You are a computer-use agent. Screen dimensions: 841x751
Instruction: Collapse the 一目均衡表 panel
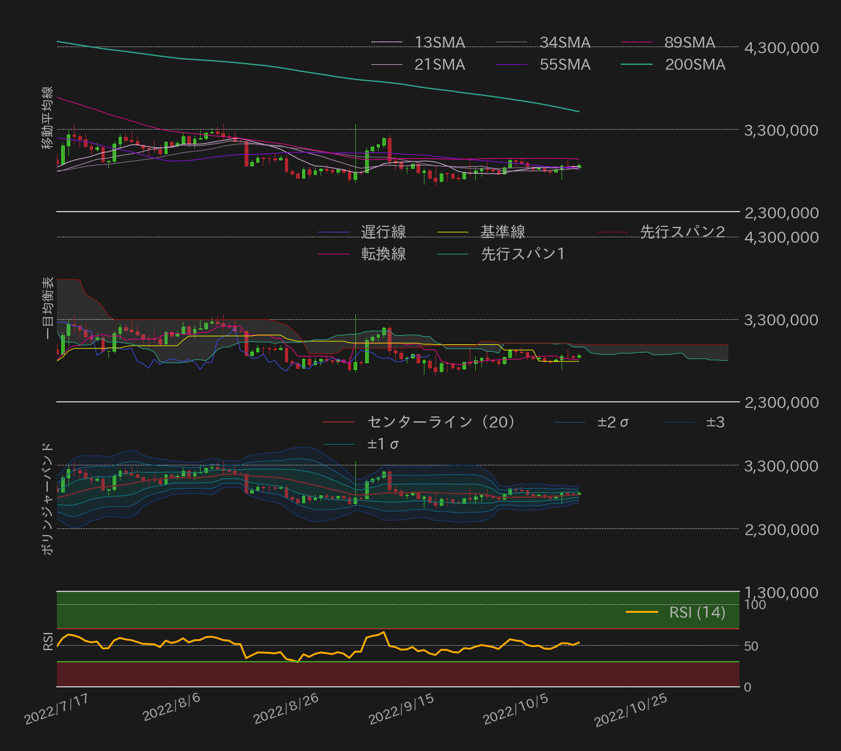[48, 306]
